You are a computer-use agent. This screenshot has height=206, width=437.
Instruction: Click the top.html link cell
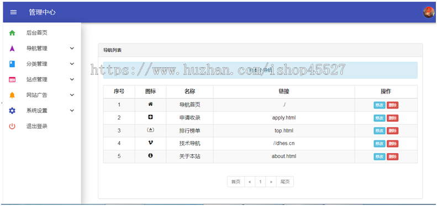pos(284,131)
